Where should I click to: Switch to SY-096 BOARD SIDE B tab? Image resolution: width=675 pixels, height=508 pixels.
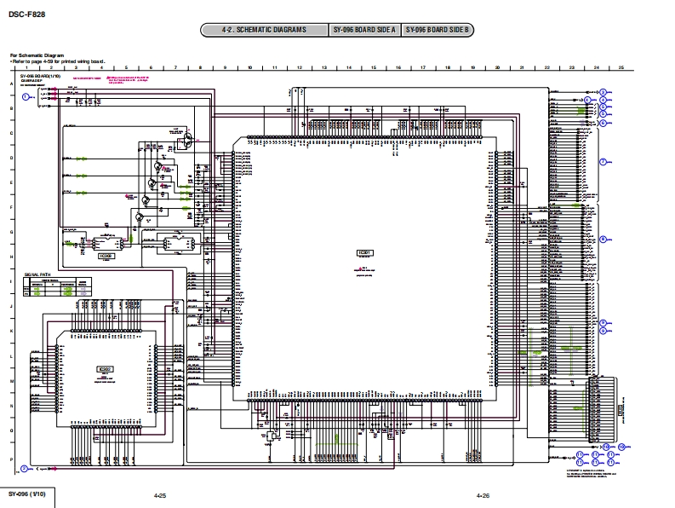coord(438,31)
